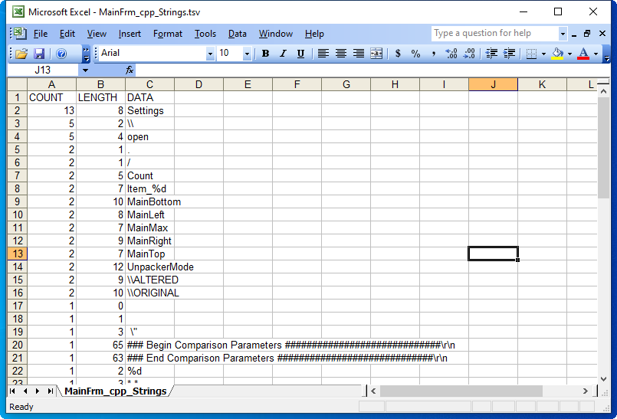Image resolution: width=617 pixels, height=419 pixels.
Task: Select the MainFrm_cpp_Strings sheet tab
Action: coord(115,391)
